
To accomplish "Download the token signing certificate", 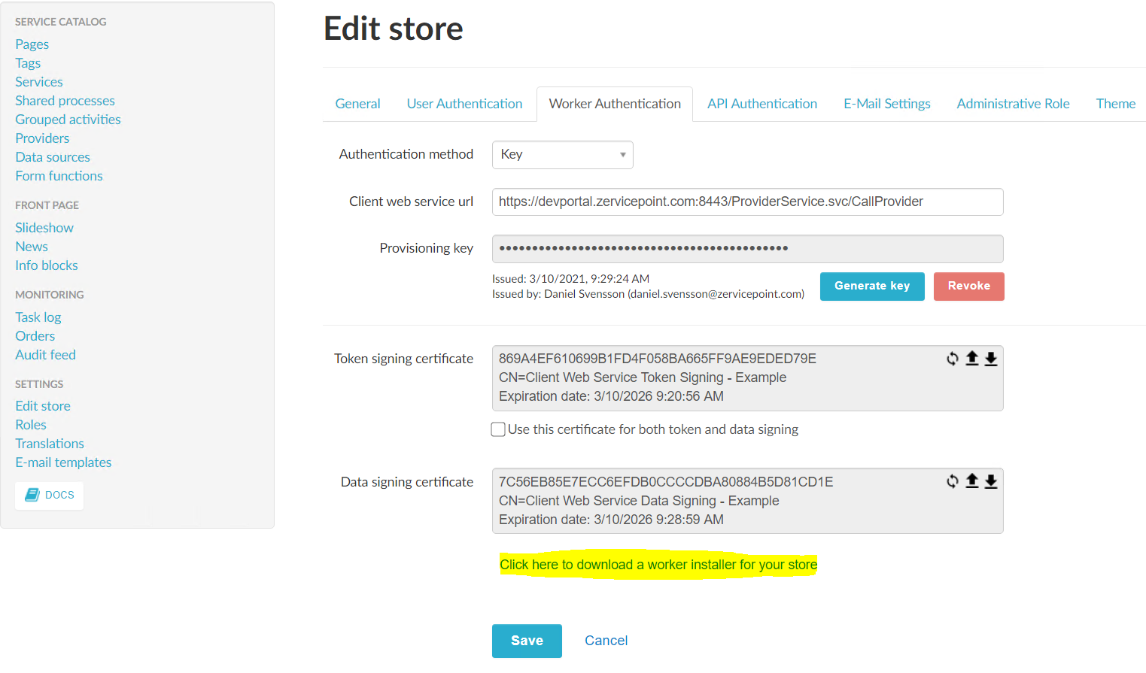I will point(991,359).
